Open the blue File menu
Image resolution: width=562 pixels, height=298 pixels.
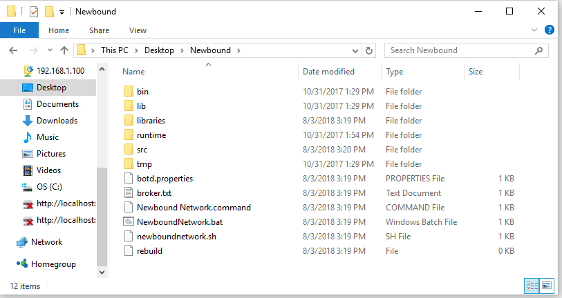pos(19,30)
